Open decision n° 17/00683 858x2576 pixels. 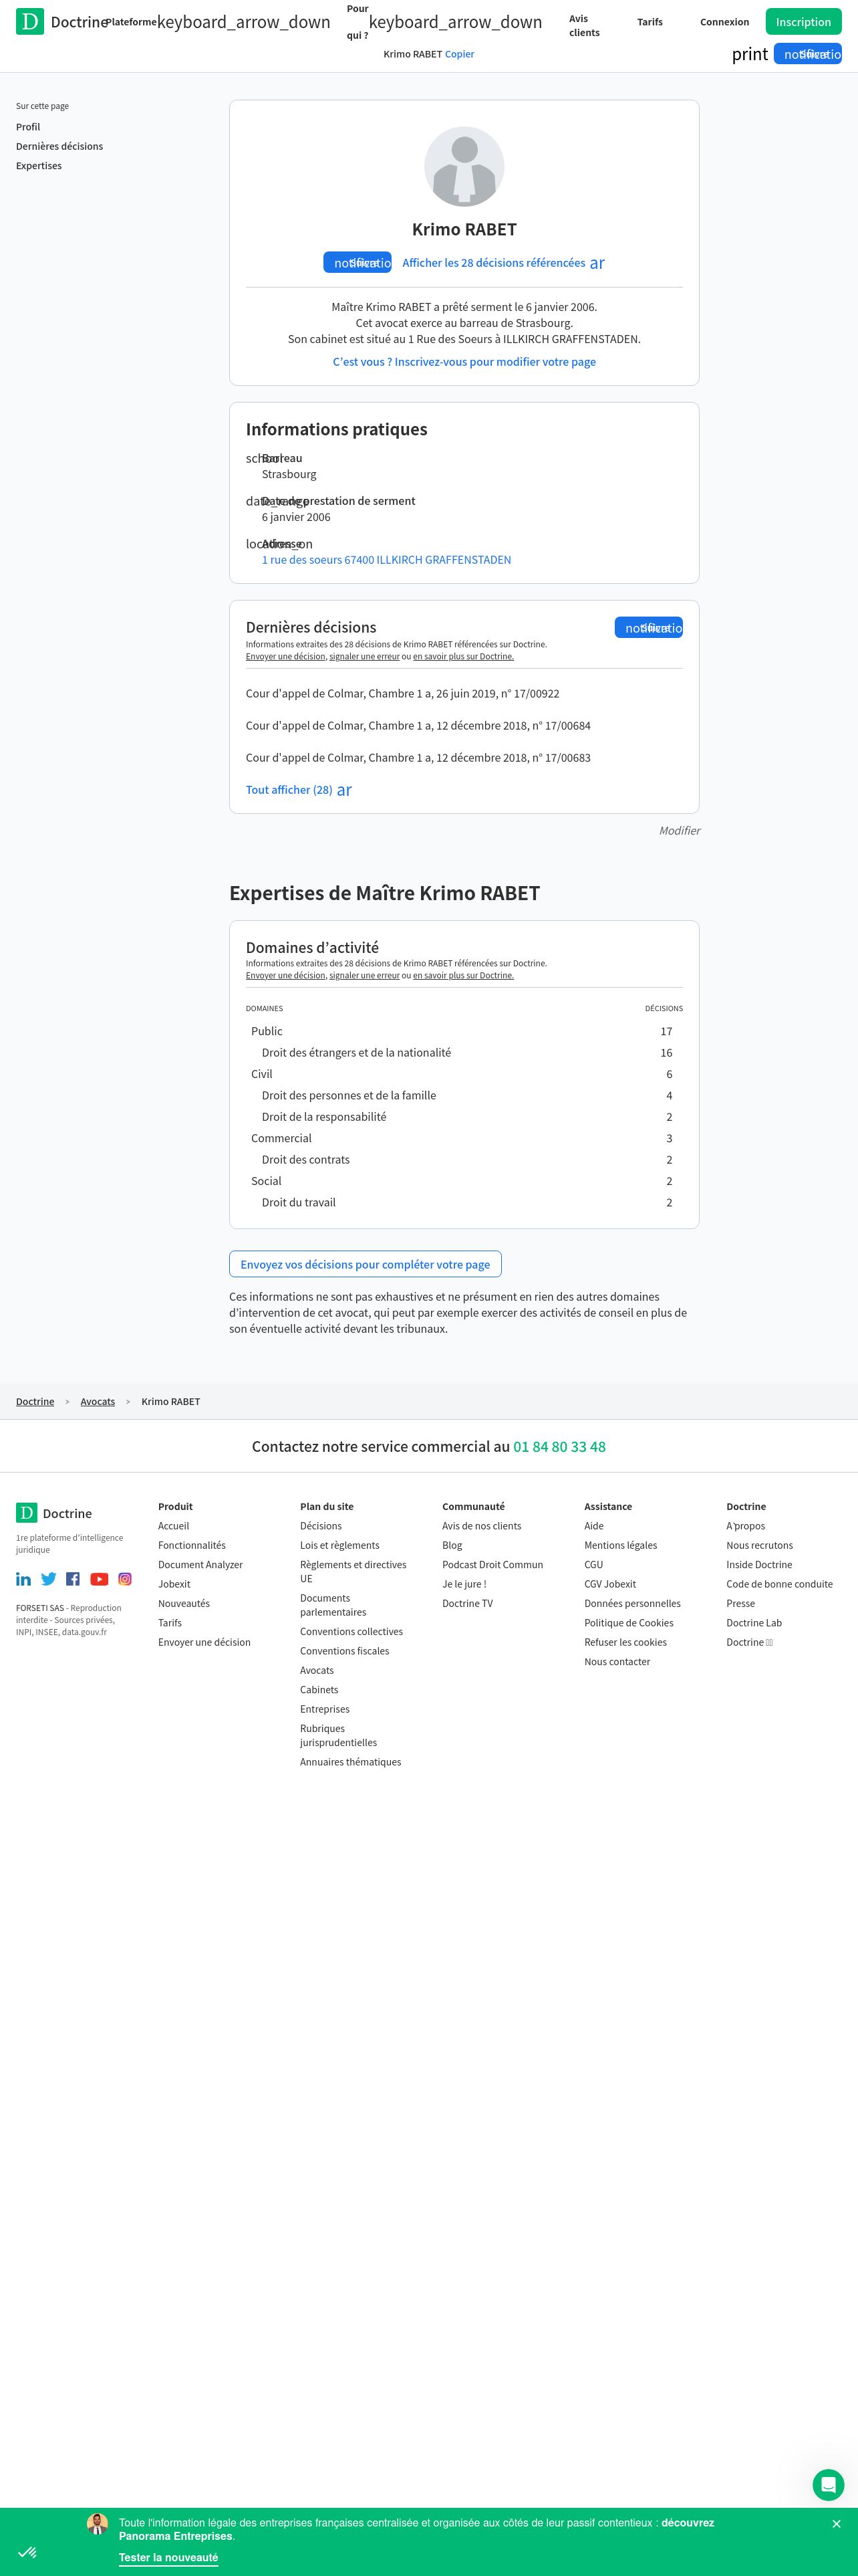point(418,758)
